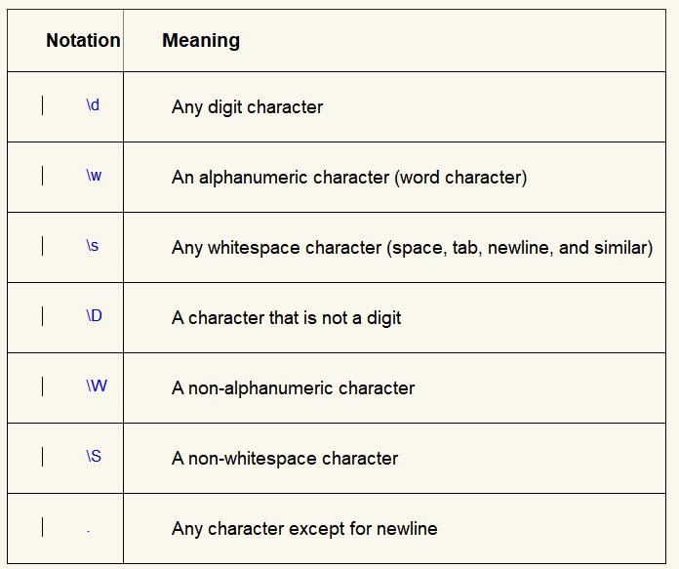Click the dot notation in last row
Screen dimensions: 679x569
[x=89, y=531]
